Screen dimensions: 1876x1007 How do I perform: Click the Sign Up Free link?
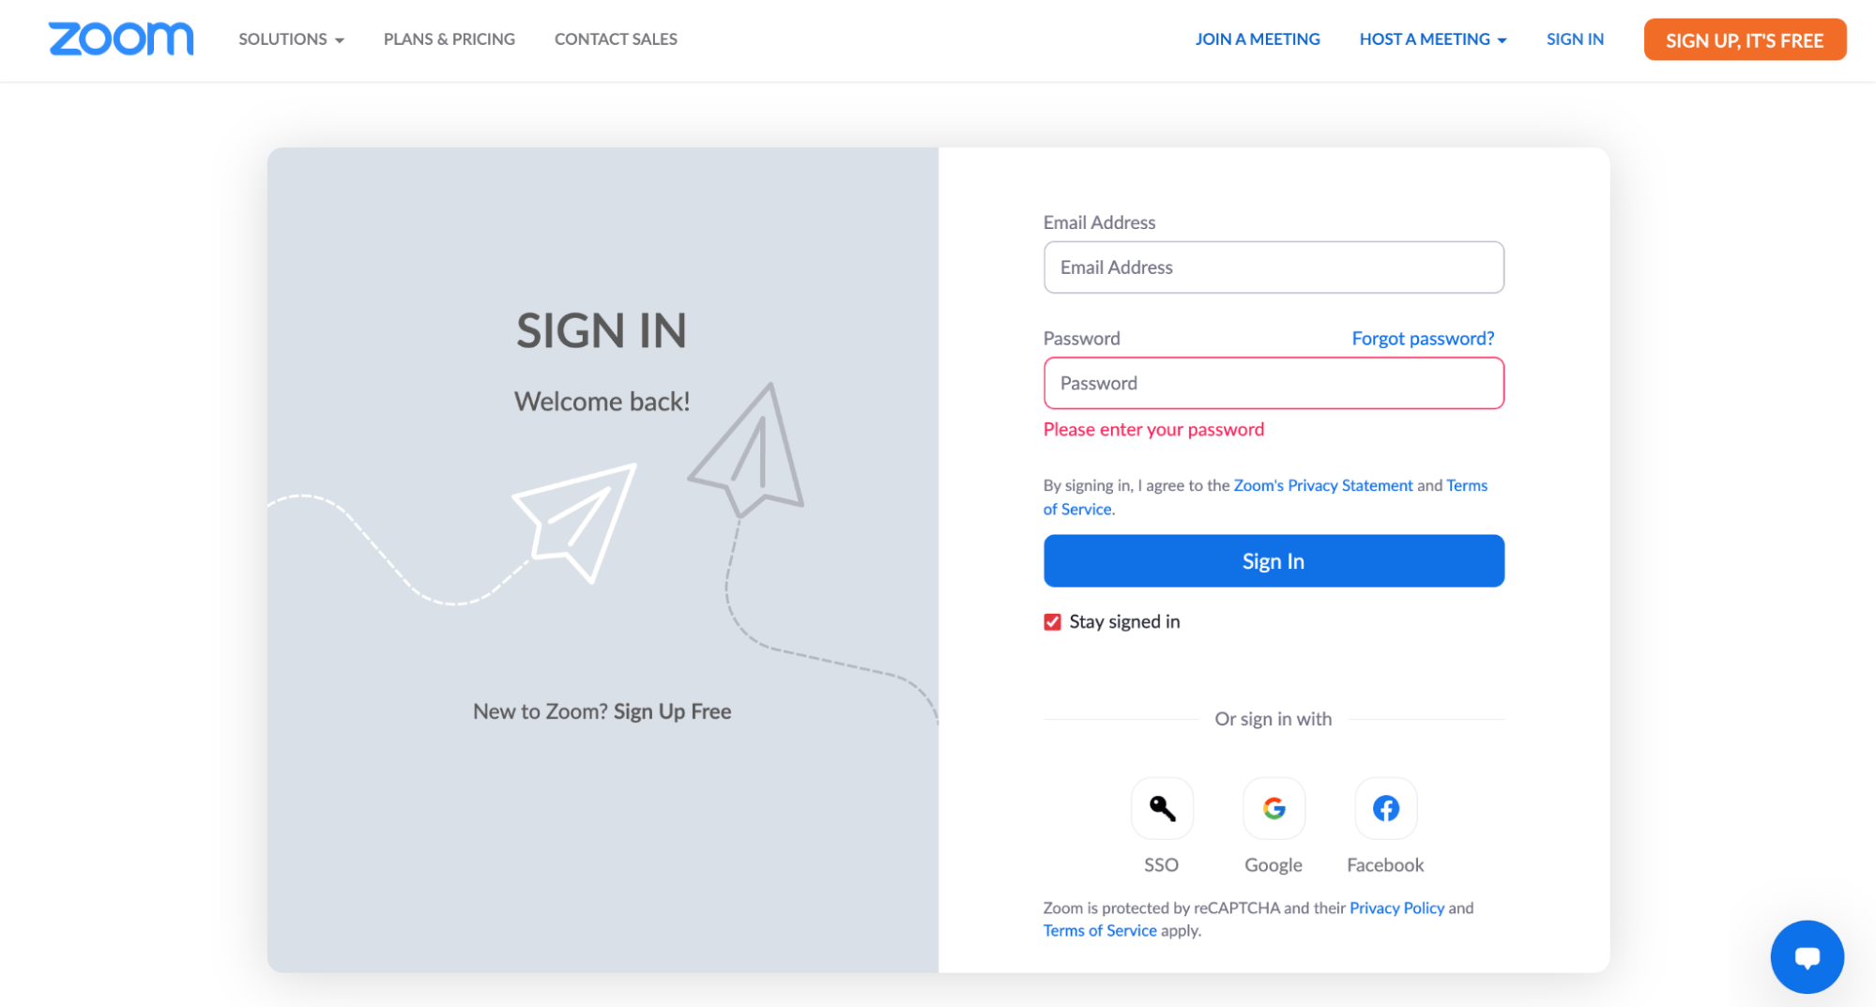[672, 711]
